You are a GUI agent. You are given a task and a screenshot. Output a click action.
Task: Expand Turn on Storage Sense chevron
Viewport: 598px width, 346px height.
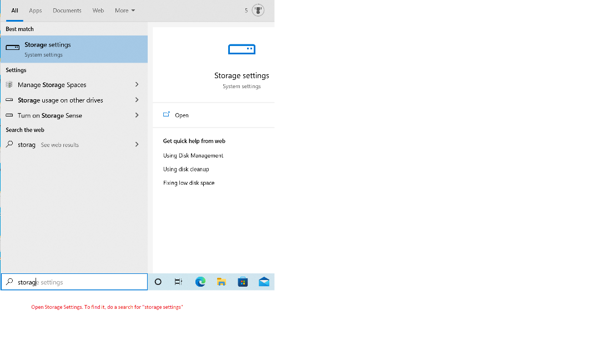click(137, 115)
